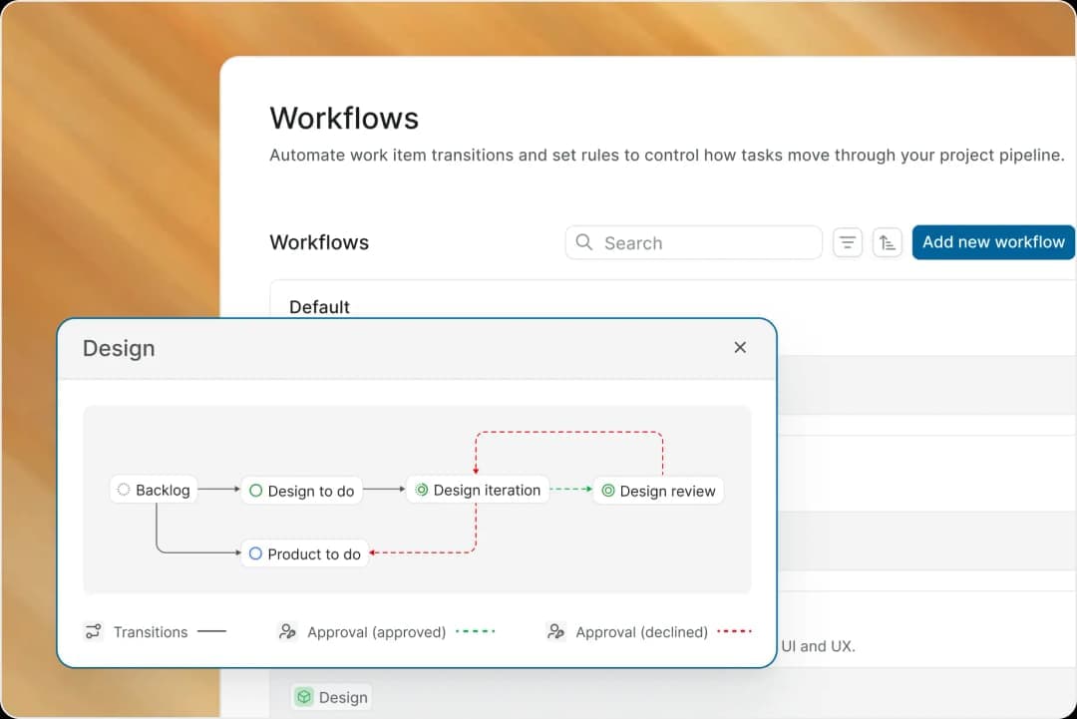Viewport: 1077px width, 719px height.
Task: Click the Approval (declined) legend label
Action: coord(641,632)
